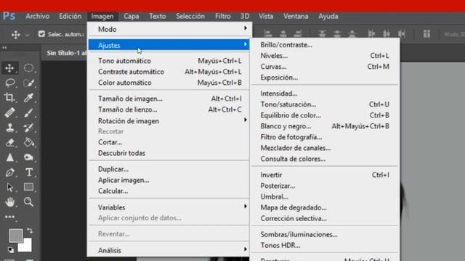Open the Archivo menu
This screenshot has height=261, width=465.
(37, 16)
